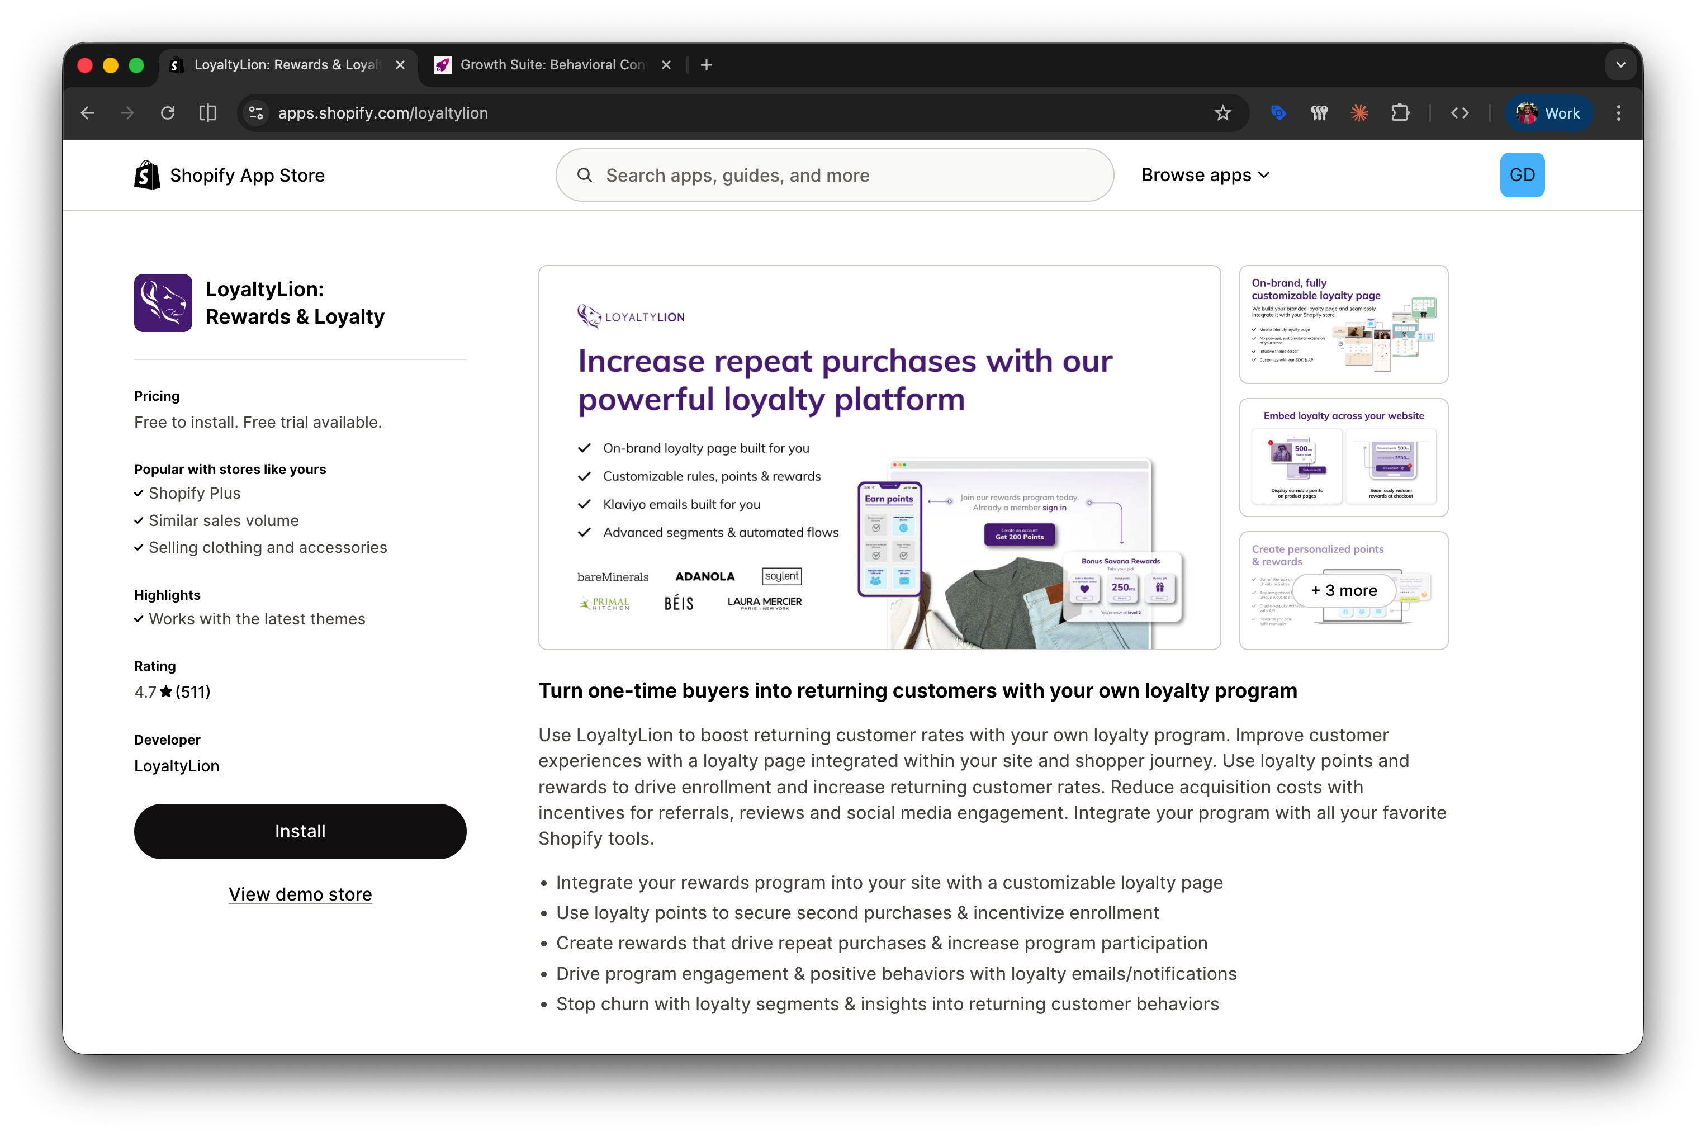Click the Shopify bag logo icon
The height and width of the screenshot is (1137, 1706).
[147, 175]
